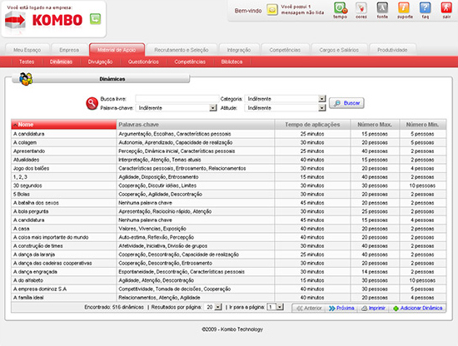Click the Busca livre text field
The image size is (458, 346).
point(177,99)
